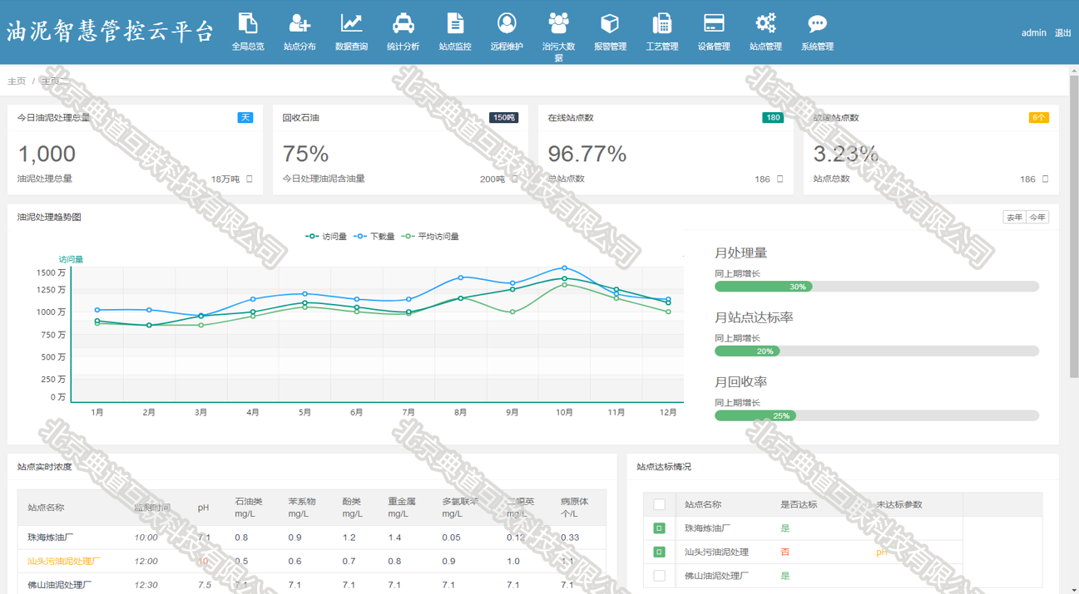Switch trend chart to 去年
The image size is (1079, 594).
tap(1014, 218)
